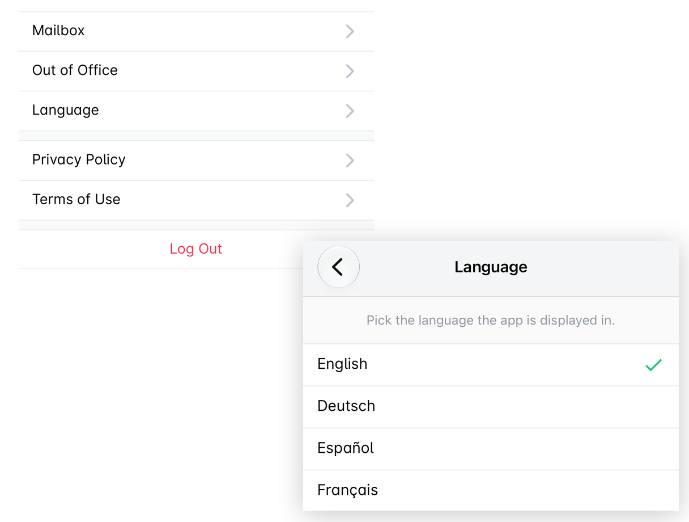Select Deutsch as the app language

click(491, 407)
